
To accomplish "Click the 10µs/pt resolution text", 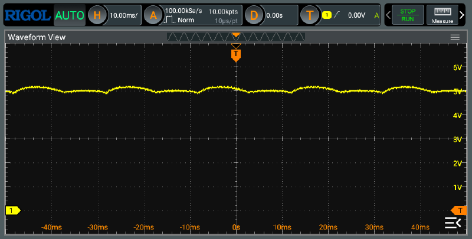I will [x=226, y=21].
